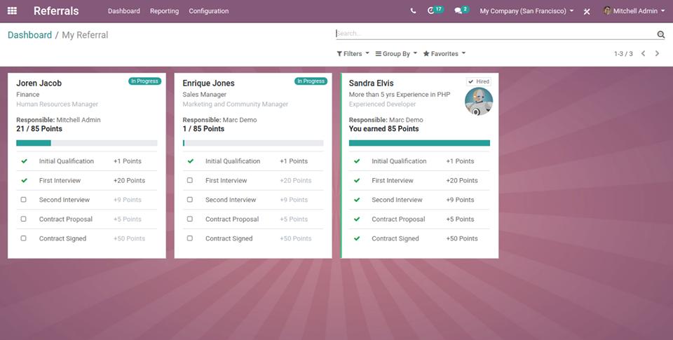Click Enrique Jones points progress bar

tap(253, 143)
